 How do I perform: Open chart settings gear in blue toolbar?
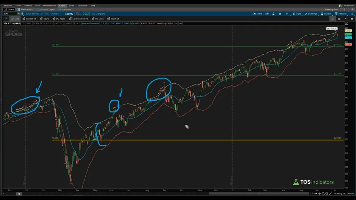280,14
